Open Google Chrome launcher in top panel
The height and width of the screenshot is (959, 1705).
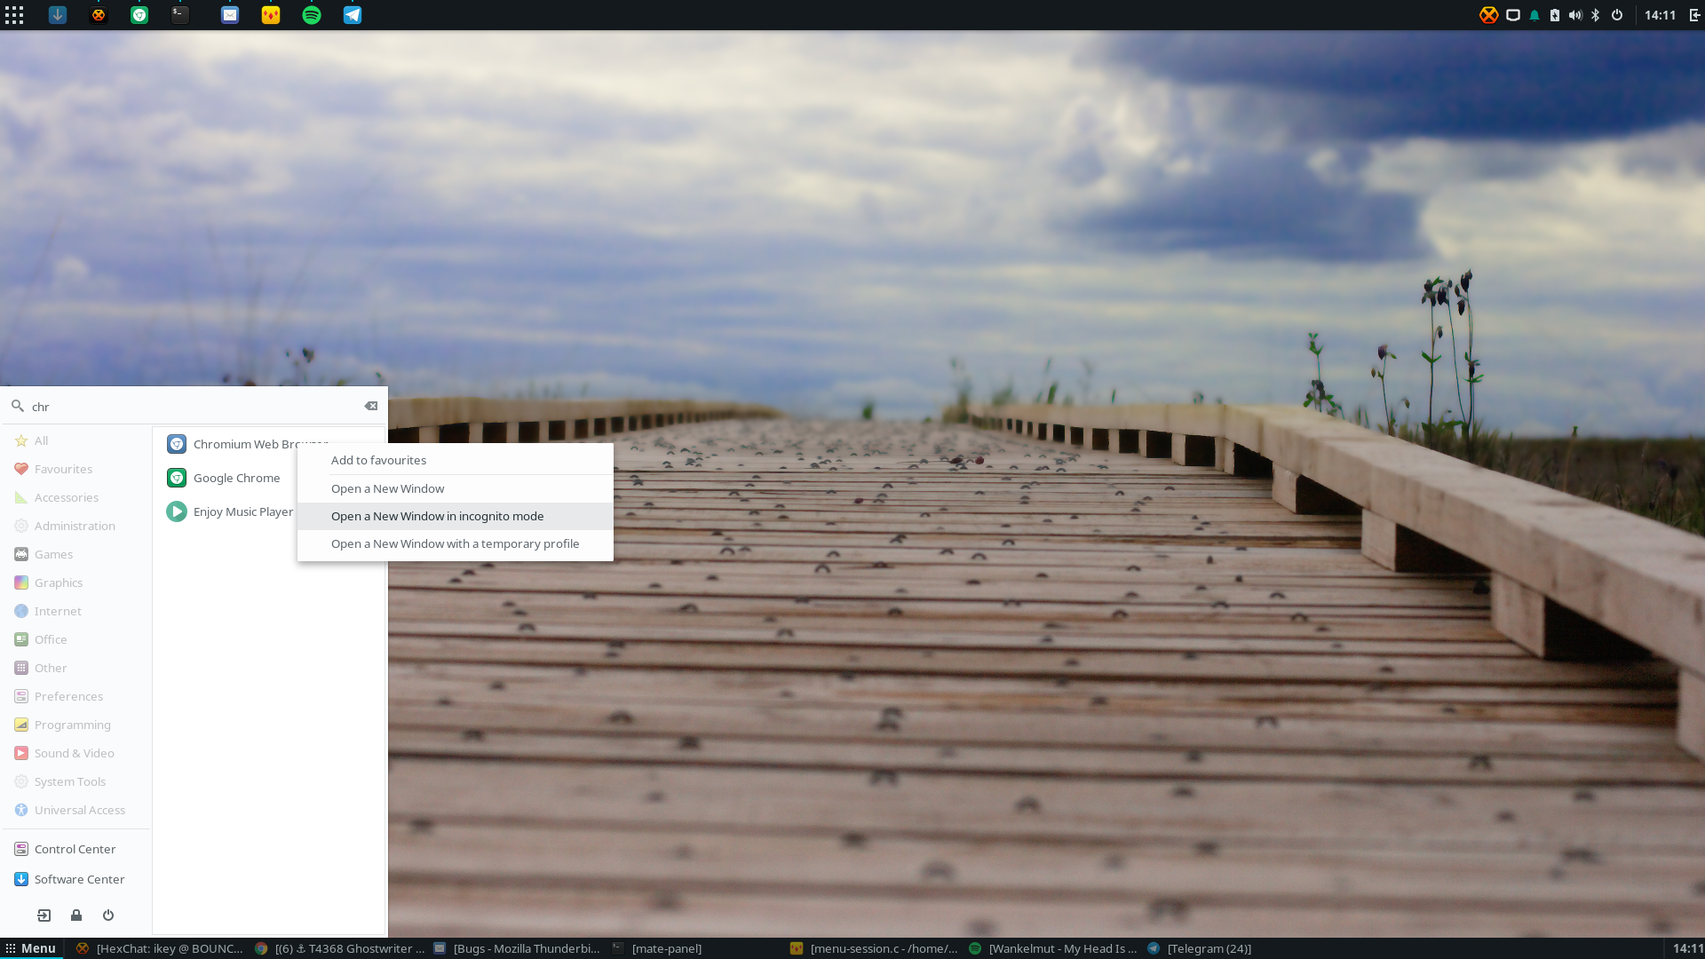[139, 15]
